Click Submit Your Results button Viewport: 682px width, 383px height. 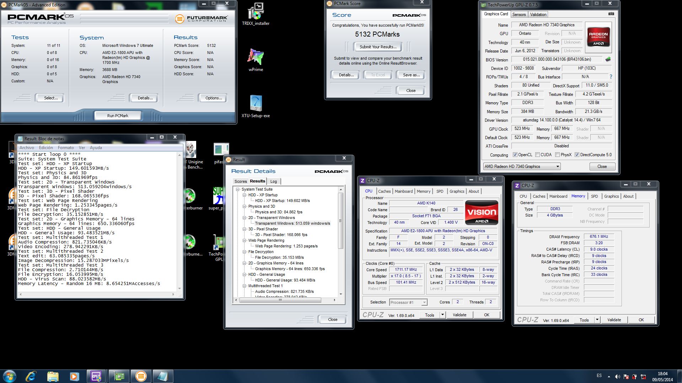[378, 47]
